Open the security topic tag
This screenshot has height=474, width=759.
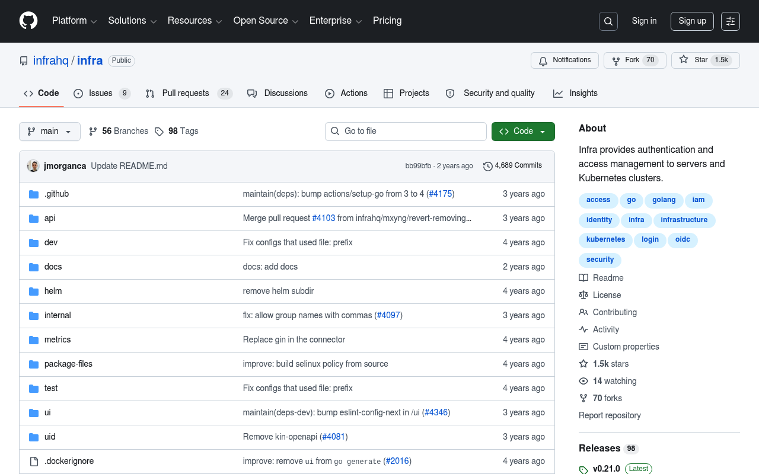coord(600,260)
